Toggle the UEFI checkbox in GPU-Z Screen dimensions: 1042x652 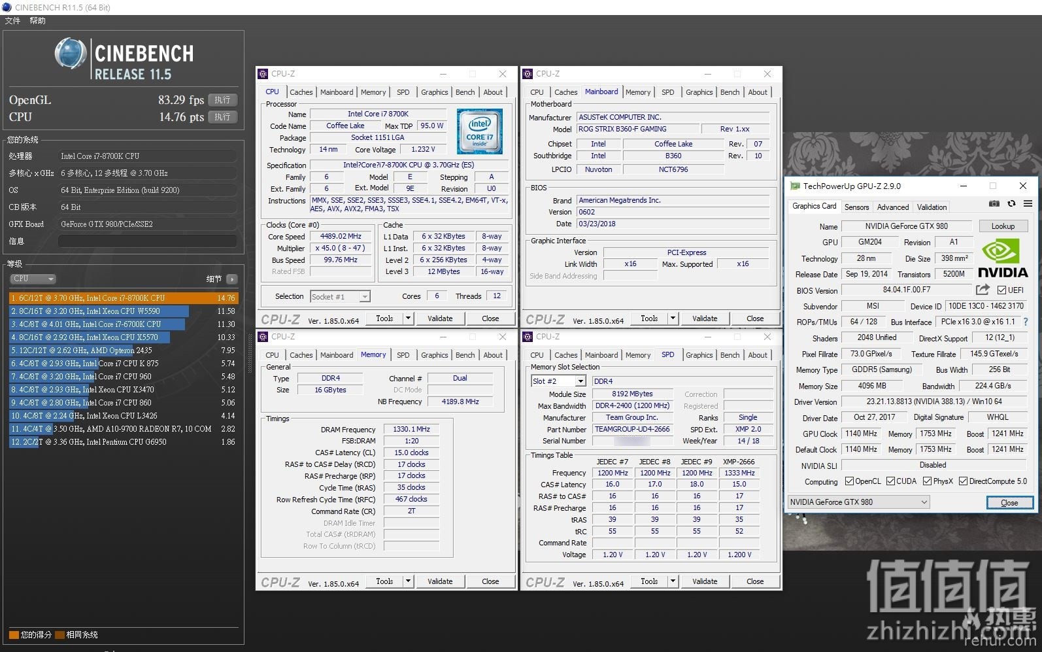coord(1001,290)
